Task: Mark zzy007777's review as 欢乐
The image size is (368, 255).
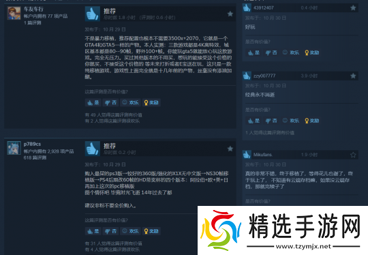Action: click(291, 121)
